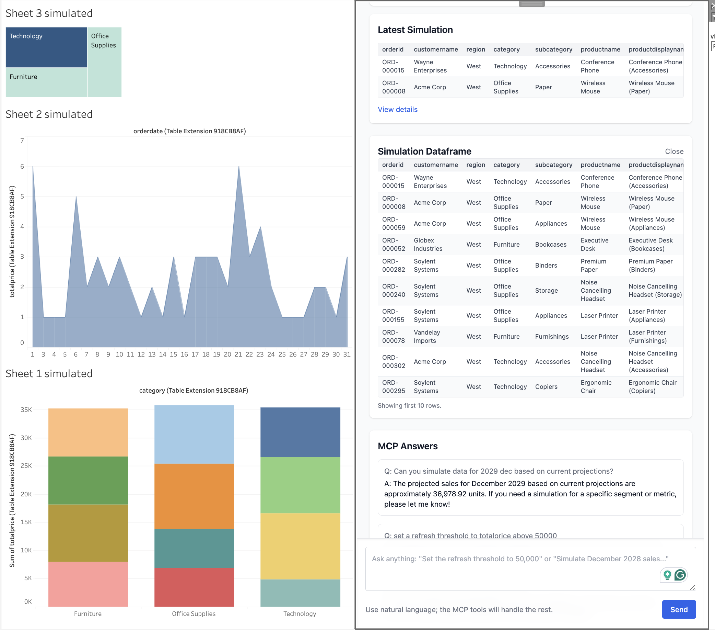
Task: Click the category column header in Simulation Dataframe
Action: 506,165
